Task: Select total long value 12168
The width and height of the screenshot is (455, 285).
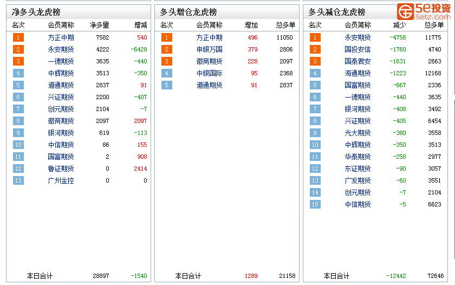Action: coord(433,73)
